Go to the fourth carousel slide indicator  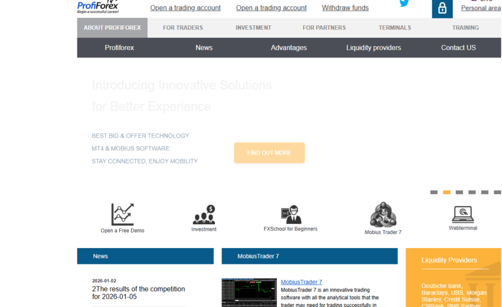(x=472, y=192)
